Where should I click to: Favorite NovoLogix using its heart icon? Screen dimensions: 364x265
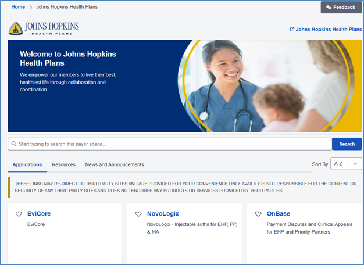click(138, 214)
